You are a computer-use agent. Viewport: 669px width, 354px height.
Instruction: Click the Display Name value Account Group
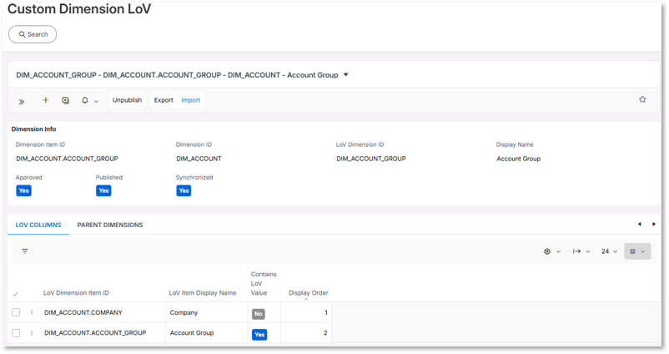coord(518,159)
